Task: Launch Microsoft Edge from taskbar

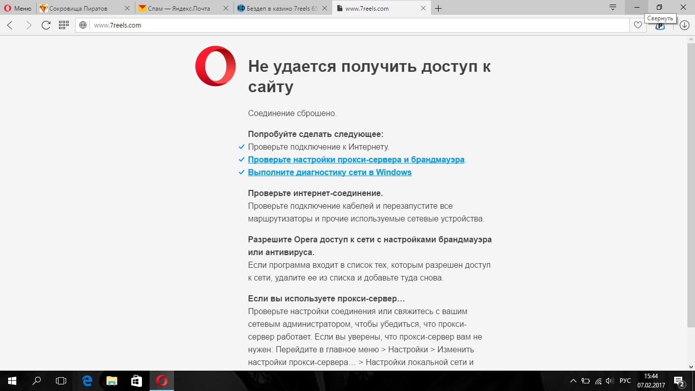Action: tap(87, 381)
